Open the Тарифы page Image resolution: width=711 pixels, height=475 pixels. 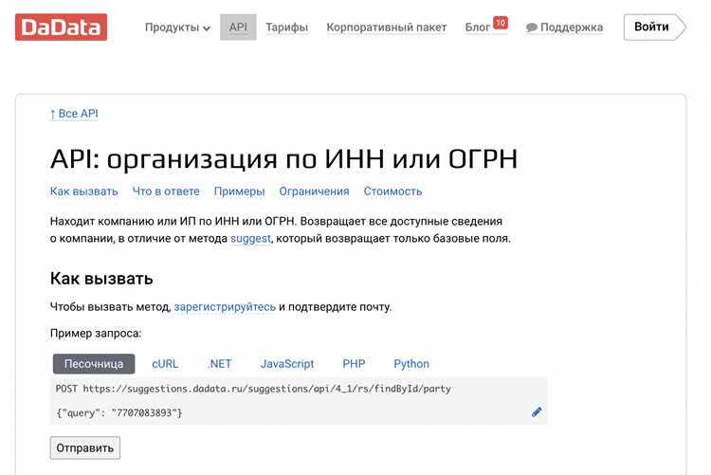click(x=286, y=27)
